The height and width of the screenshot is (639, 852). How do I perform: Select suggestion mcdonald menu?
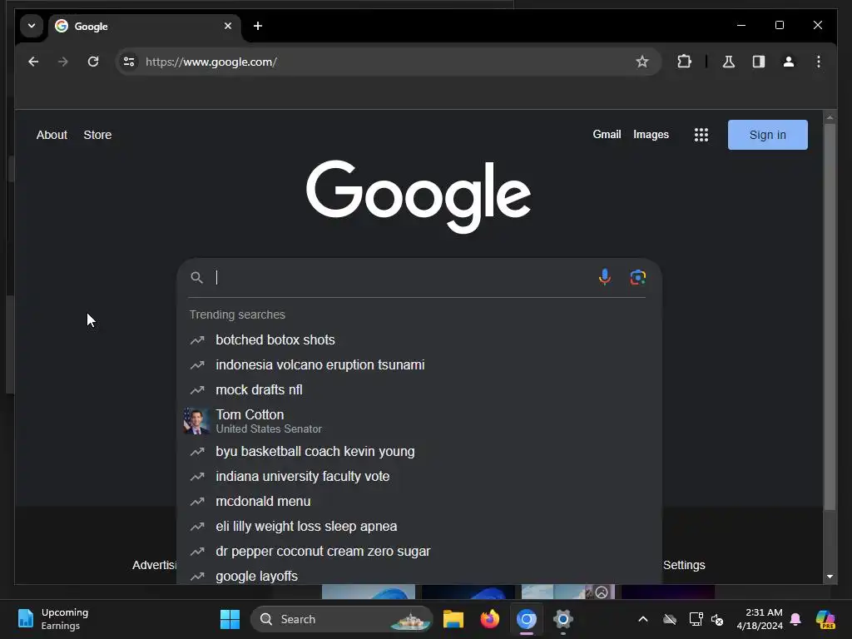(x=419, y=502)
